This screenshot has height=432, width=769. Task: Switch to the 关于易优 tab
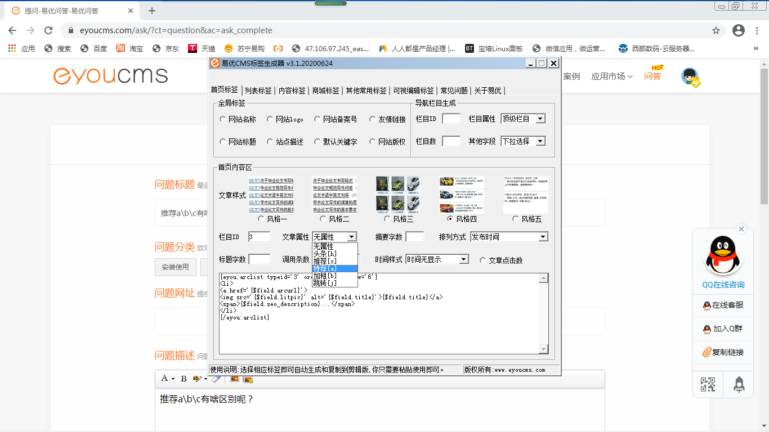[x=488, y=91]
